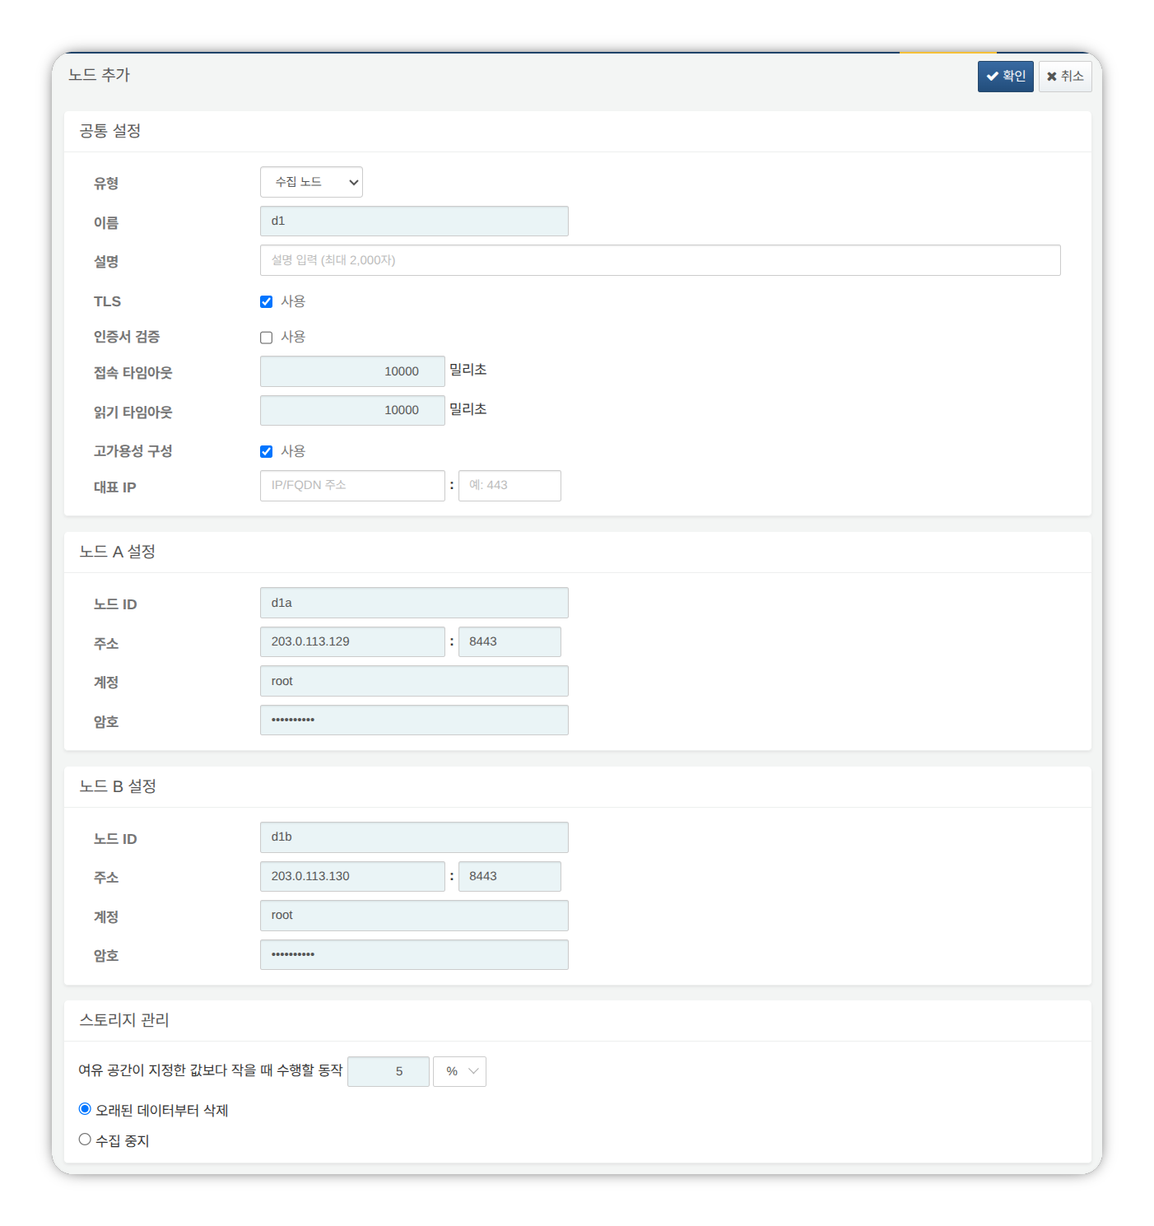This screenshot has width=1154, height=1226.
Task: Select 오래된 데이터부터 삭제 radio button
Action: (85, 1108)
